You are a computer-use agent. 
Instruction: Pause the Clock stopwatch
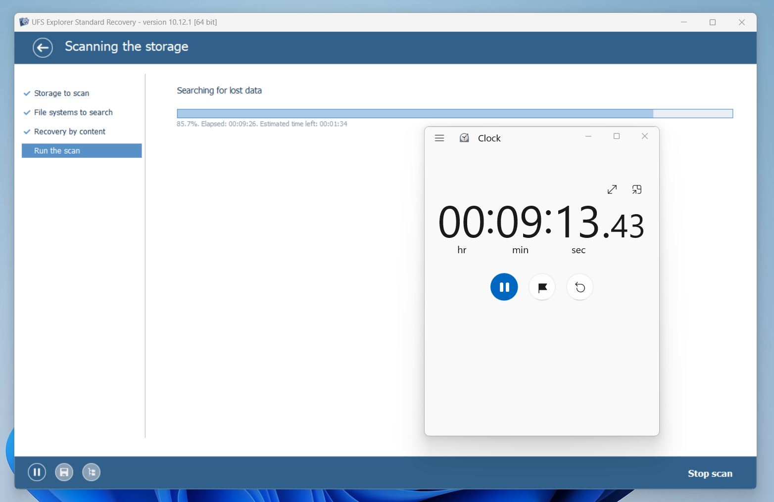504,287
